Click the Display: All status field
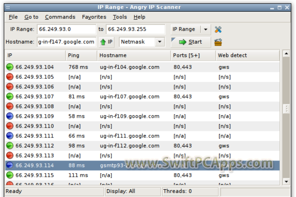The image size is (296, 197). [133, 191]
